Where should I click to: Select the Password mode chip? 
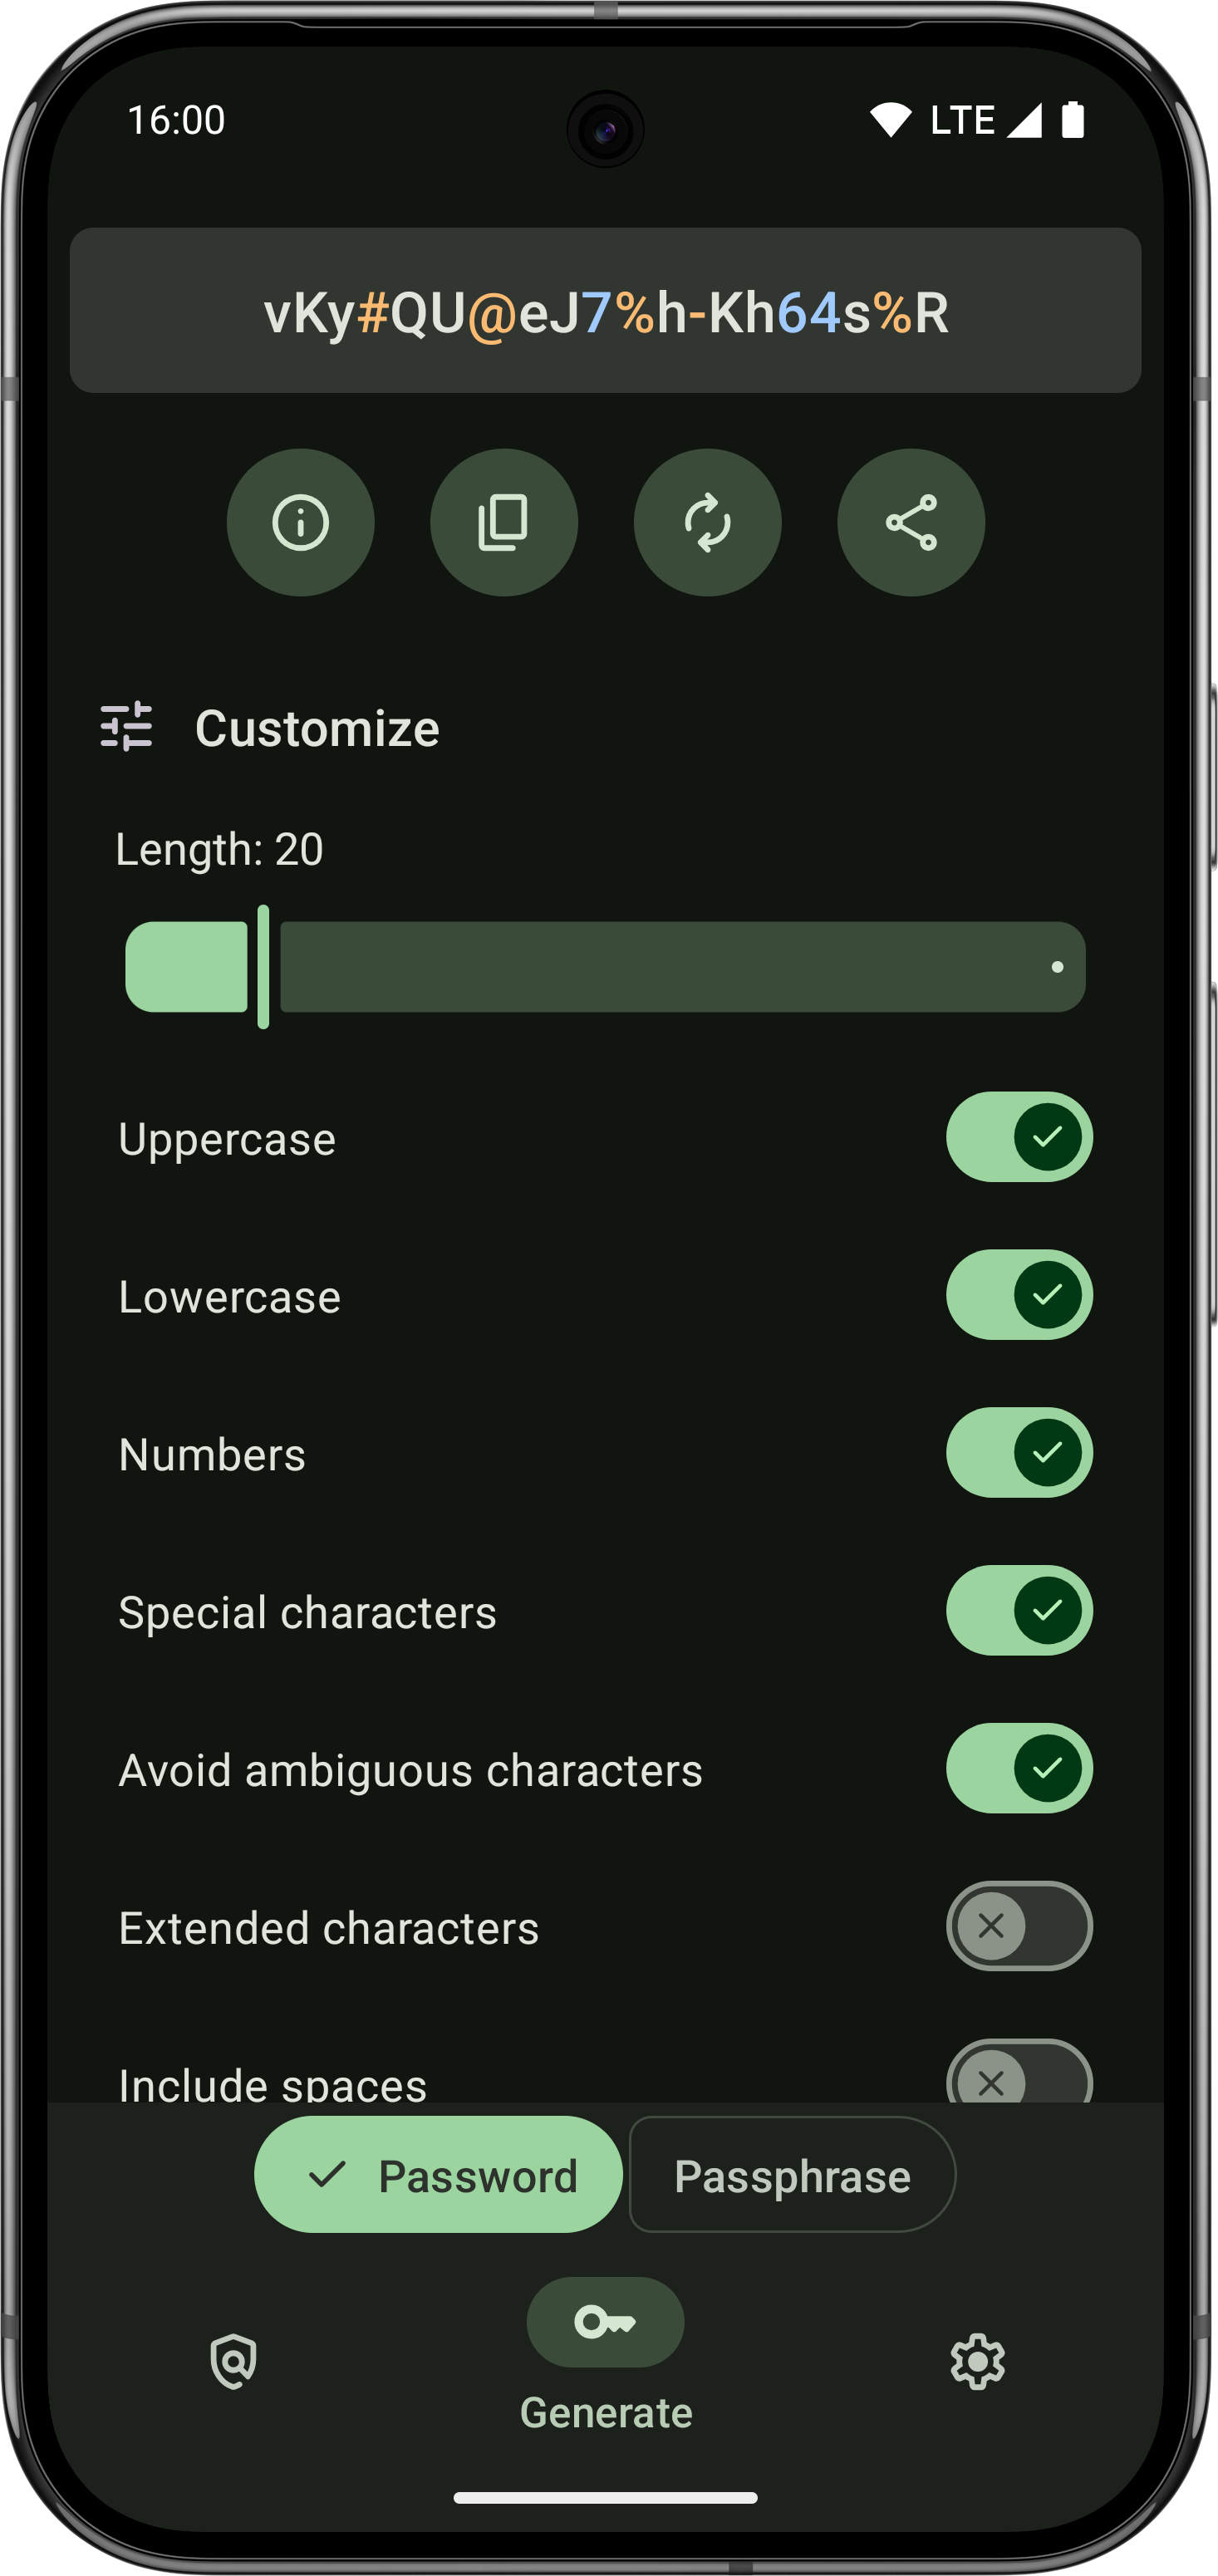[438, 2176]
